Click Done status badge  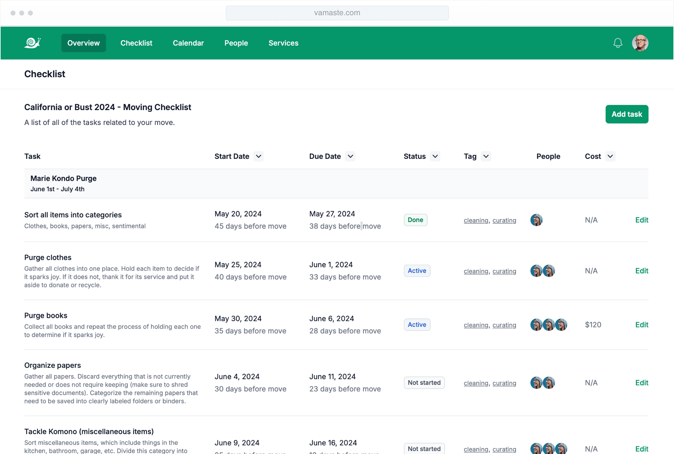[415, 220]
